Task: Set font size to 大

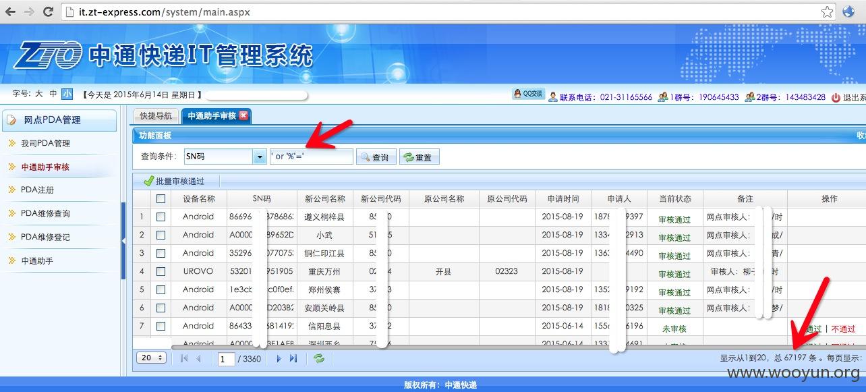Action: click(x=38, y=94)
